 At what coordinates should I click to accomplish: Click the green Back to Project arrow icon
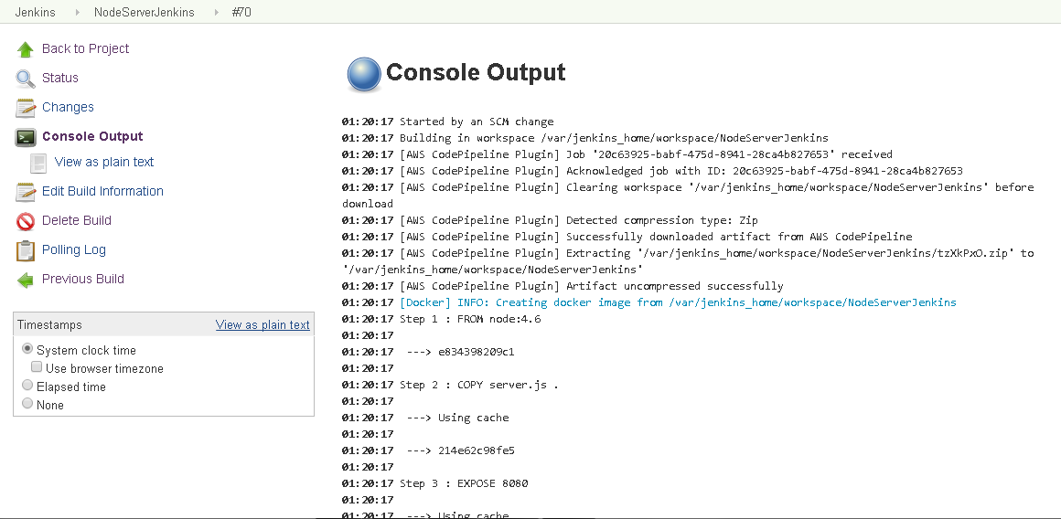(25, 49)
